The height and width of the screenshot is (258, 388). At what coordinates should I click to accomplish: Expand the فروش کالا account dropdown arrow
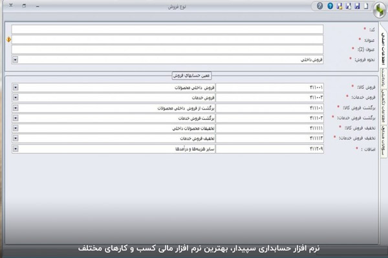click(x=16, y=88)
